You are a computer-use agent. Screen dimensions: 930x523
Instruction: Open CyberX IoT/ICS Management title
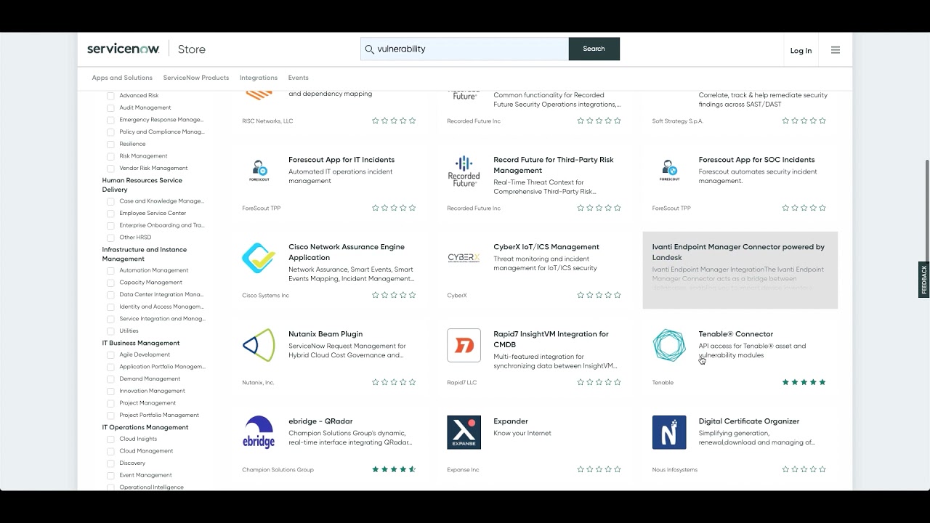[546, 247]
